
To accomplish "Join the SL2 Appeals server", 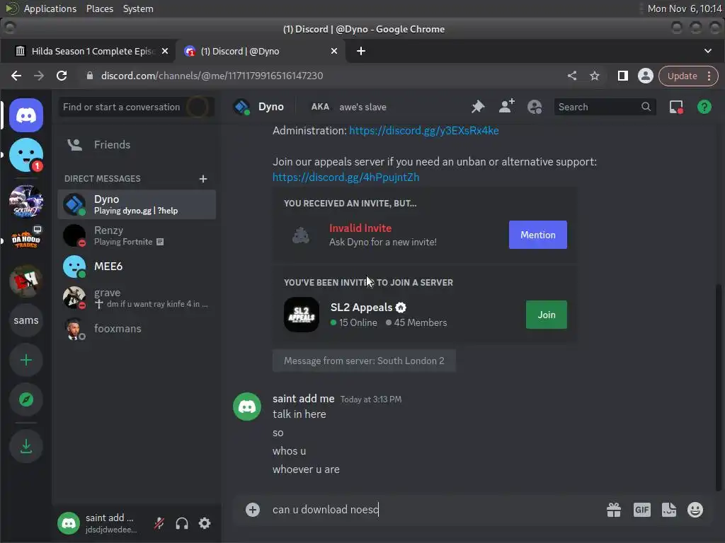I will point(546,315).
